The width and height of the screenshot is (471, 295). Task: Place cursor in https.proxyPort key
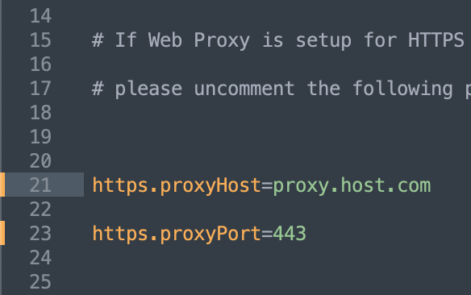click(177, 234)
